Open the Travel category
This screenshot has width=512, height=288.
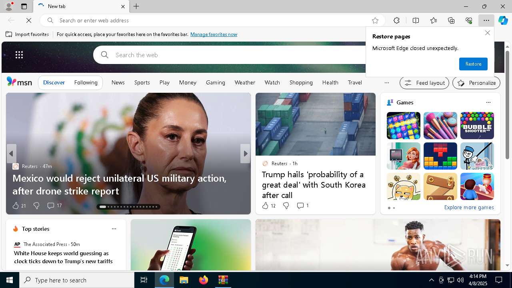coord(355,82)
